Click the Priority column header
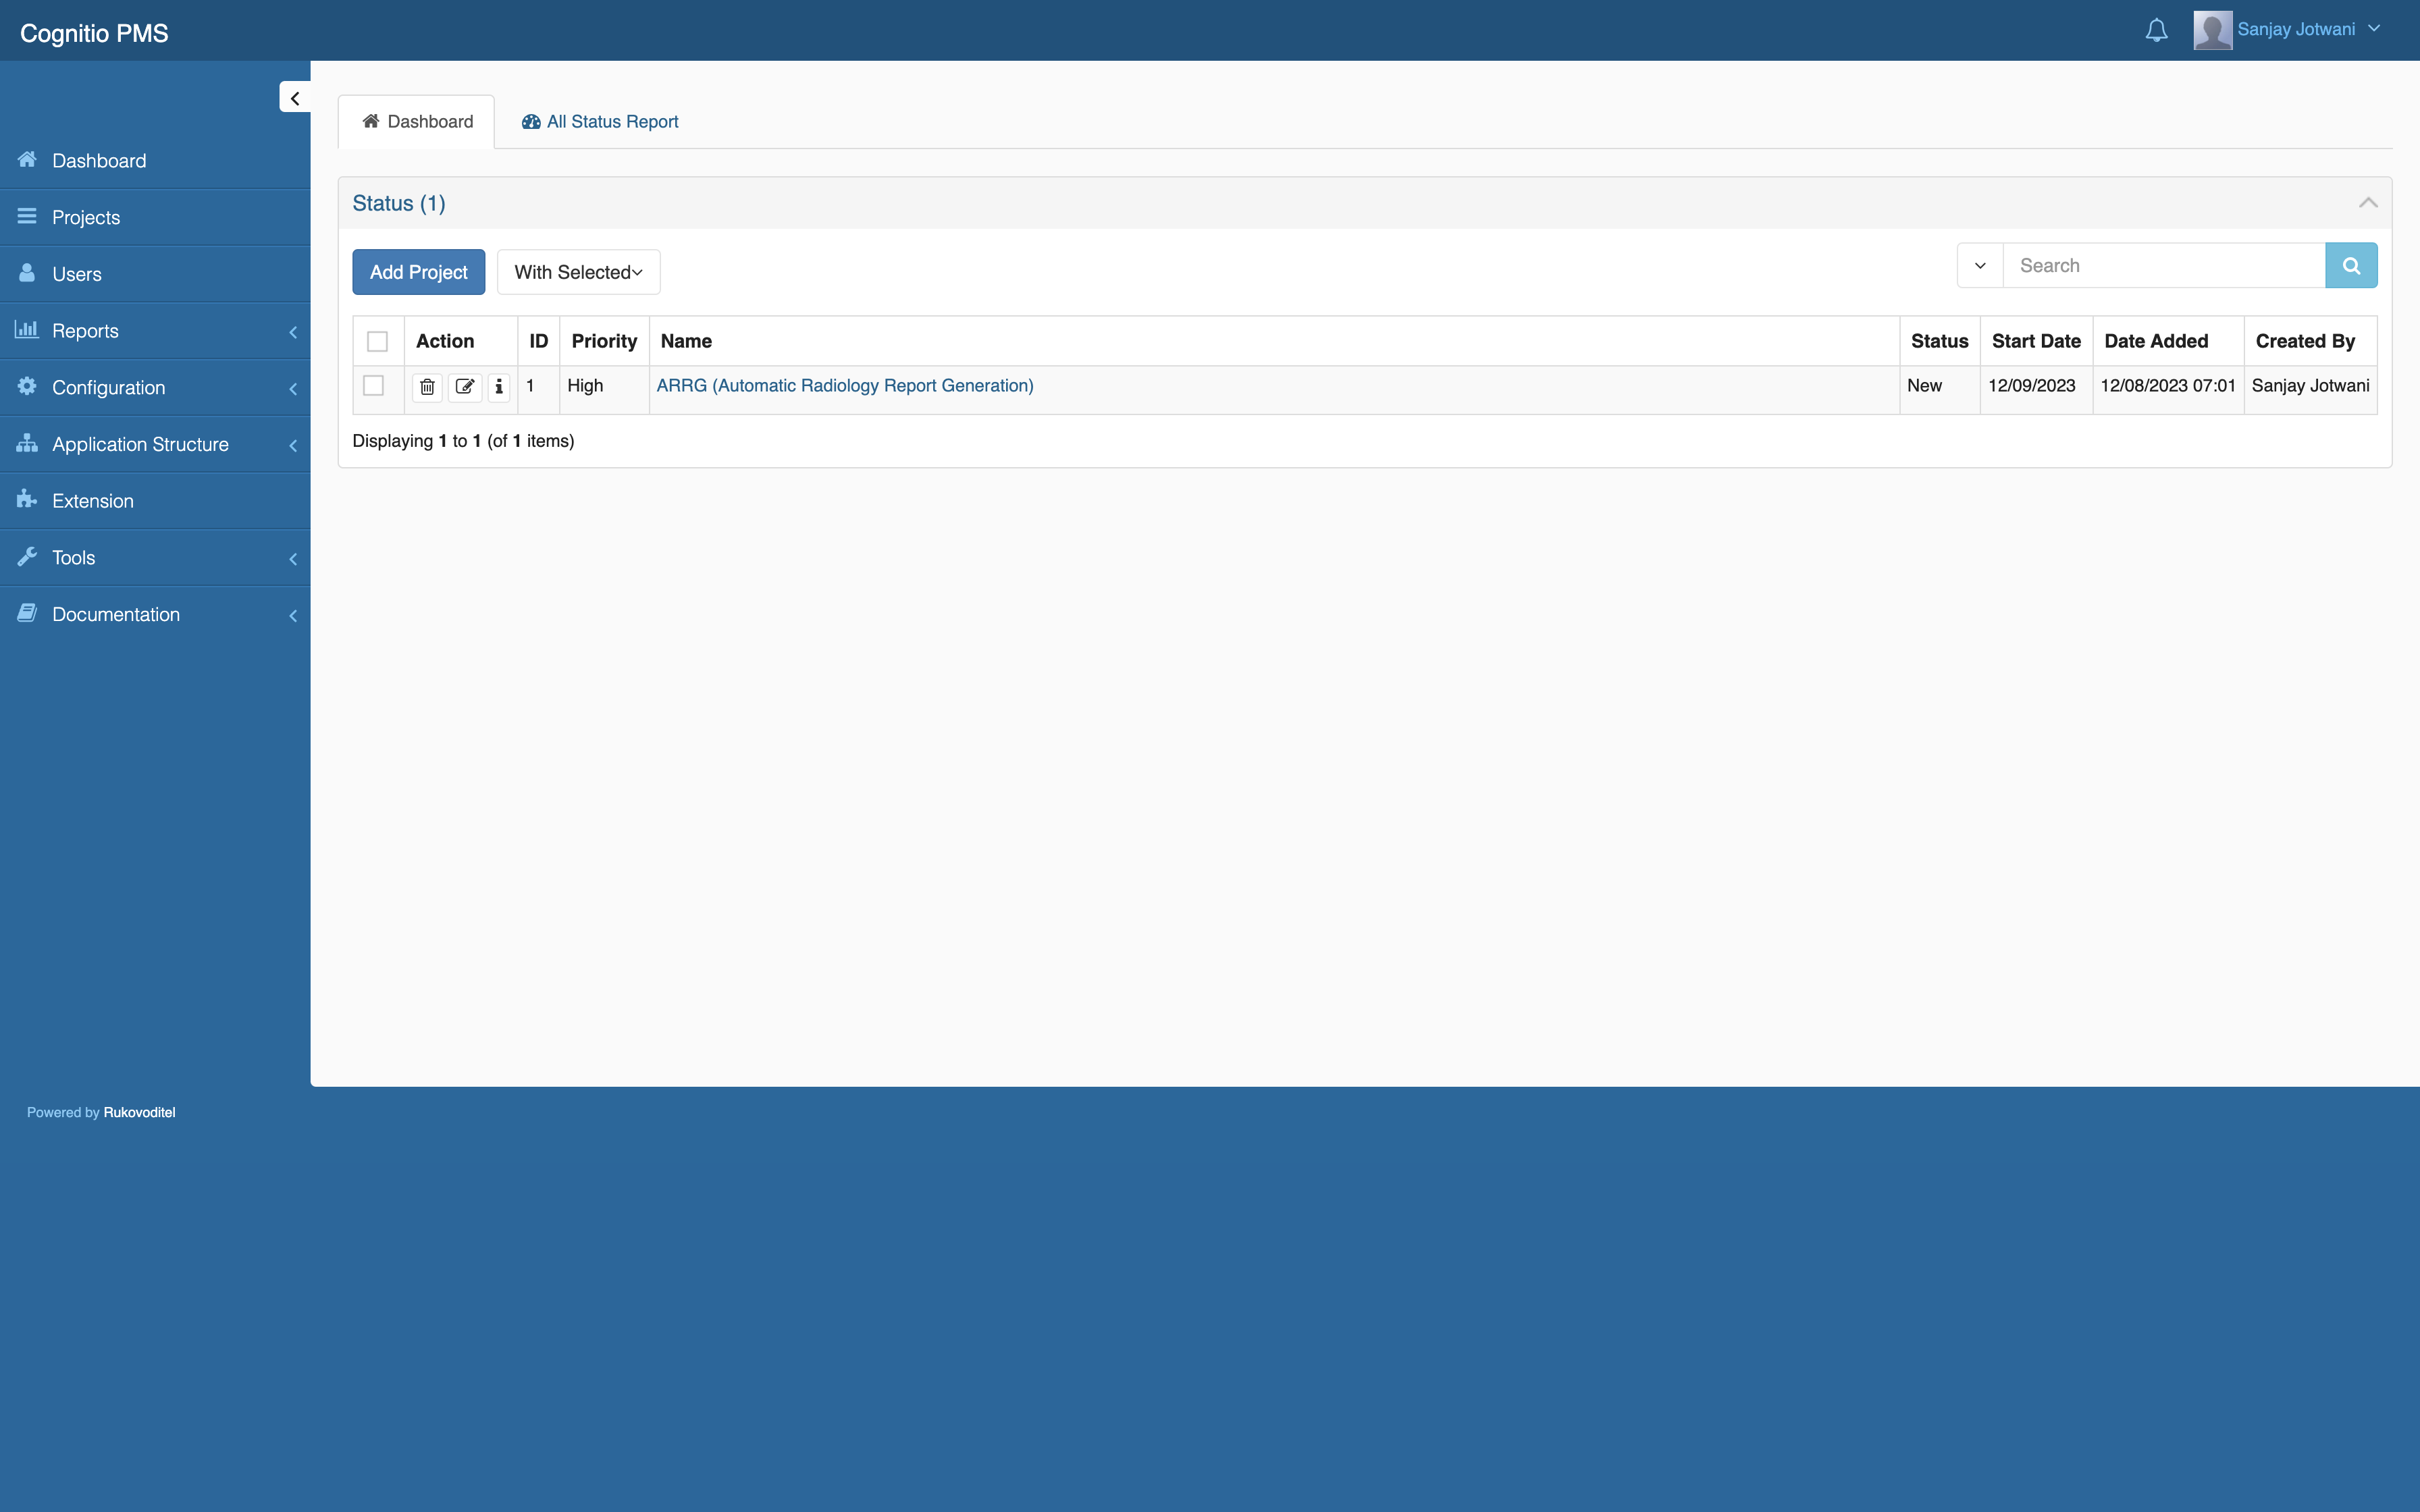The image size is (2420, 1512). (x=604, y=341)
